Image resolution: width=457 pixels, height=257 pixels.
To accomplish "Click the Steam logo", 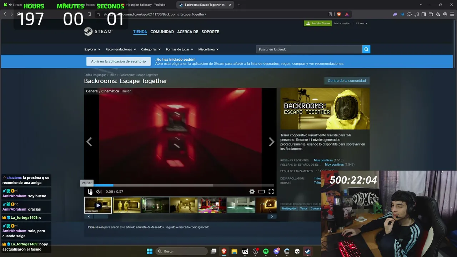I will pos(98,31).
